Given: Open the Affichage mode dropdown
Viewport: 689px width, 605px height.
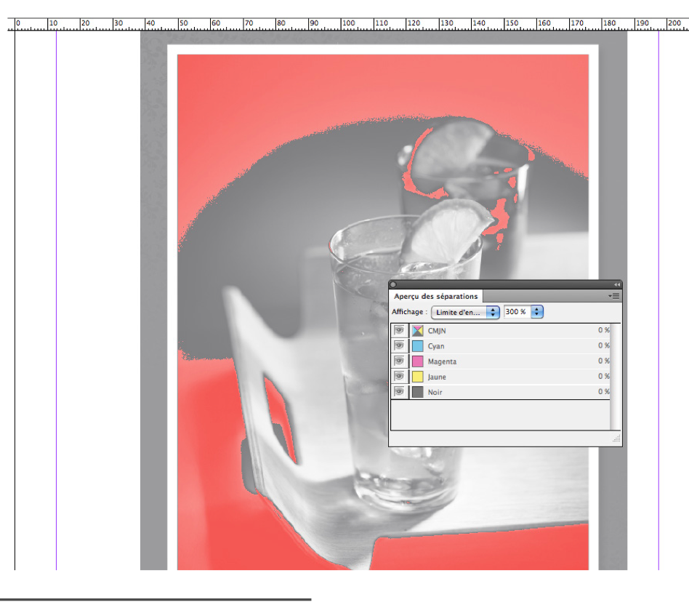Looking at the screenshot, I should (x=465, y=312).
